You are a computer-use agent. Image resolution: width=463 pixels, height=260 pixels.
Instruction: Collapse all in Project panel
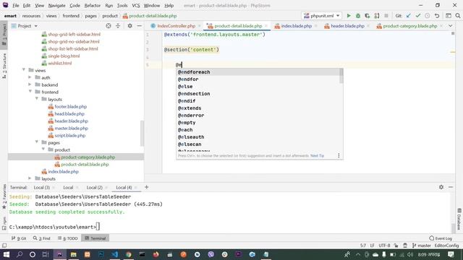pyautogui.click(x=118, y=26)
